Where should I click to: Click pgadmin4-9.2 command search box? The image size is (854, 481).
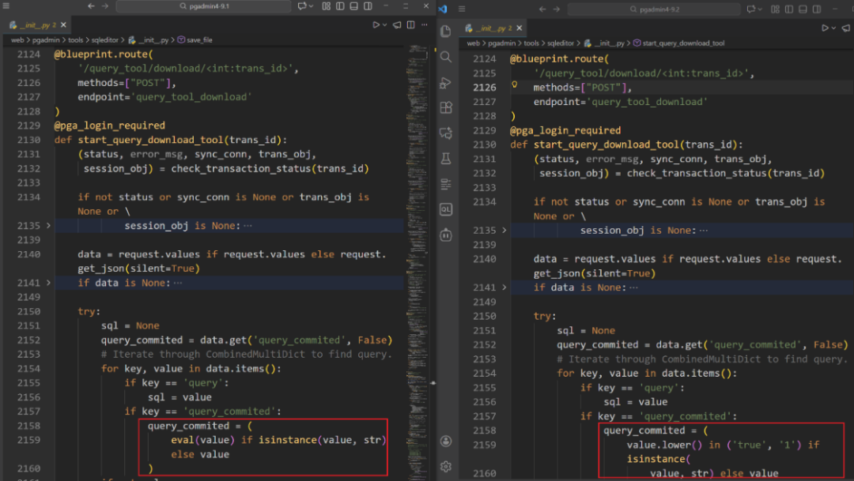653,9
